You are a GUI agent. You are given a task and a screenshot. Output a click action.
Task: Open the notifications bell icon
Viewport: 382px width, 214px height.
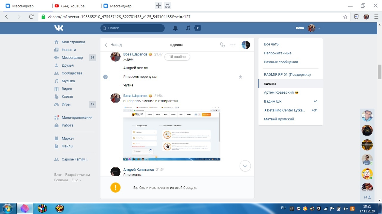175,28
